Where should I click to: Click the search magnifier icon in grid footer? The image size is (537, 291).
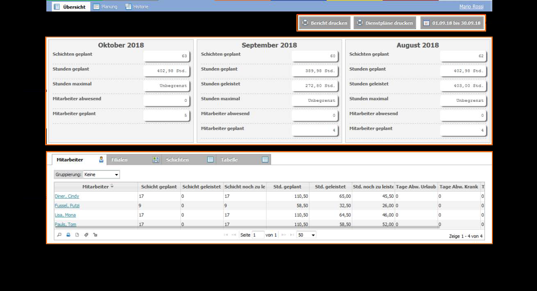59,235
